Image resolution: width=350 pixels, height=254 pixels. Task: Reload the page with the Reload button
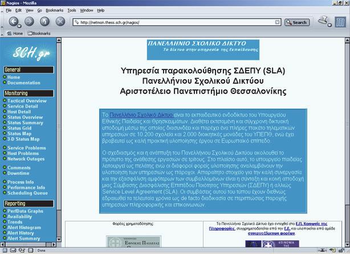(44, 22)
